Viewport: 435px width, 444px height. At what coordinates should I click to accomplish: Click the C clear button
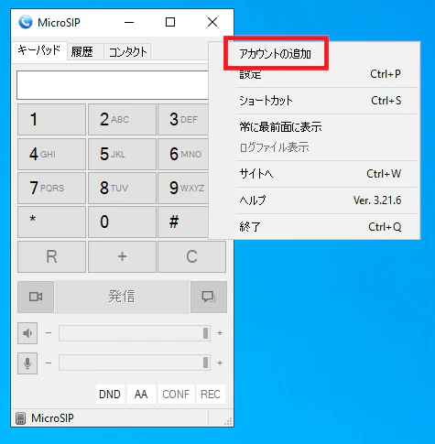point(191,256)
